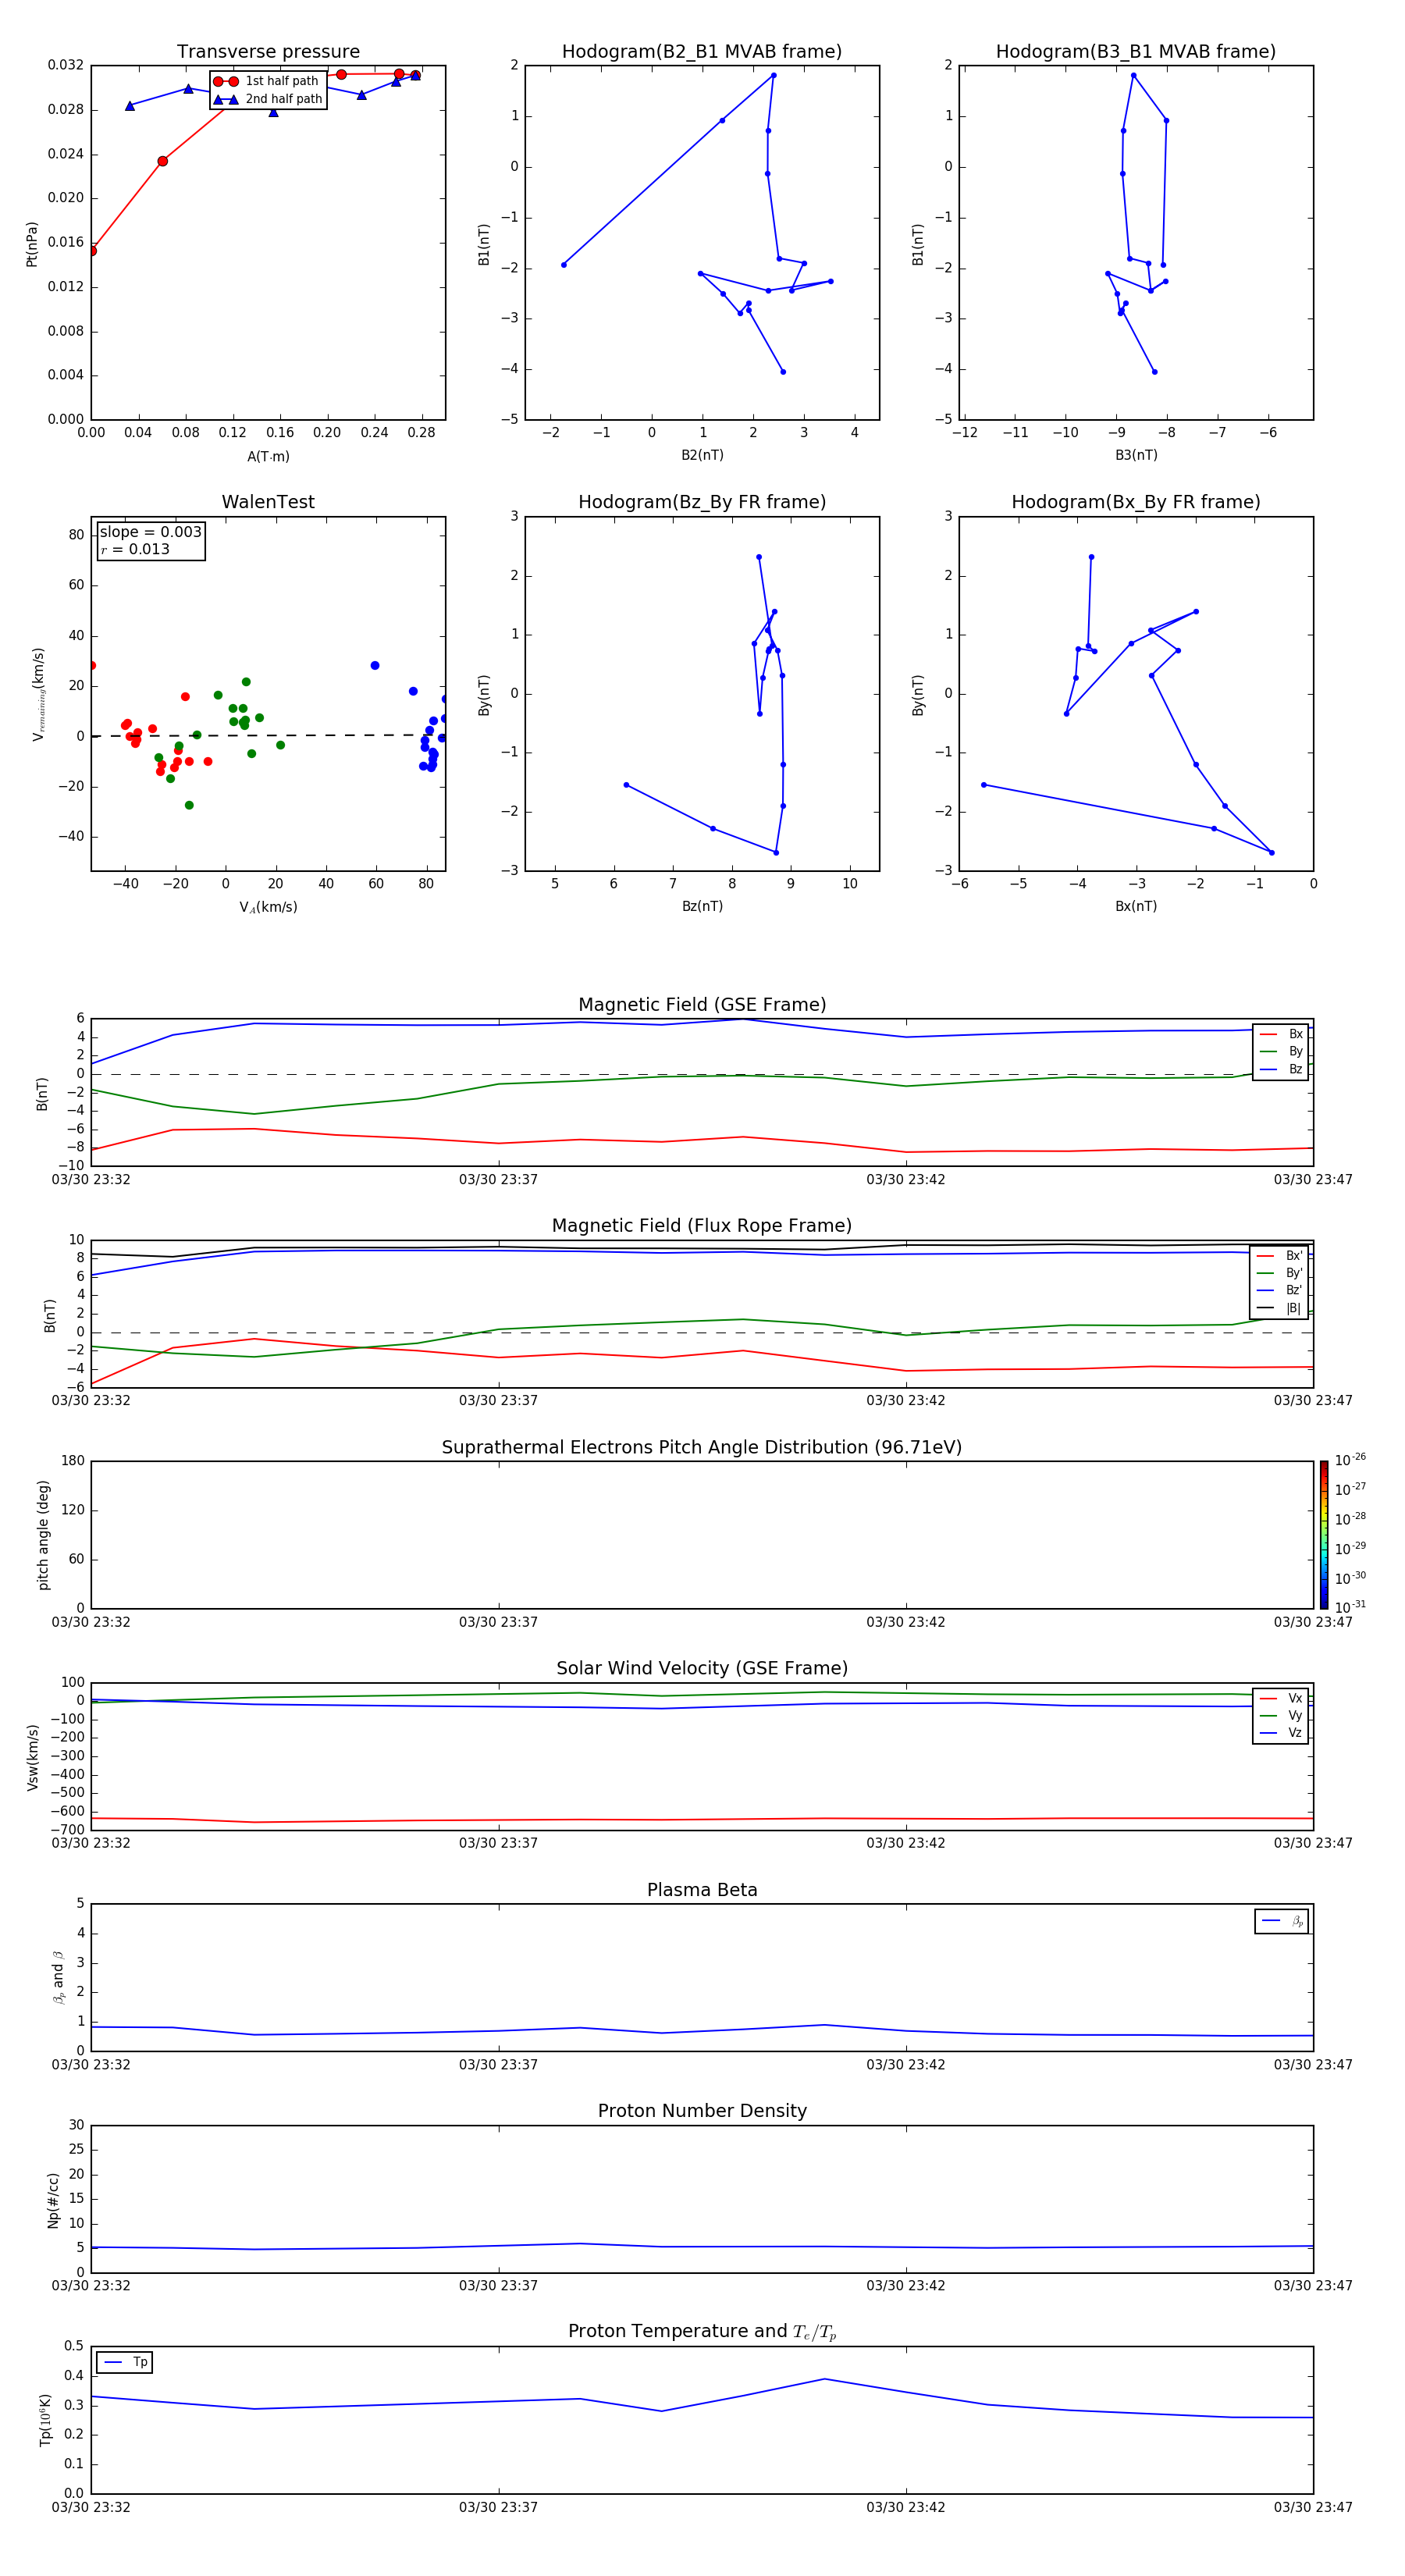Viewport: 1405px width, 2576px height.
Task: Select the By' entry in Flux Rope legend
Action: (1280, 1273)
